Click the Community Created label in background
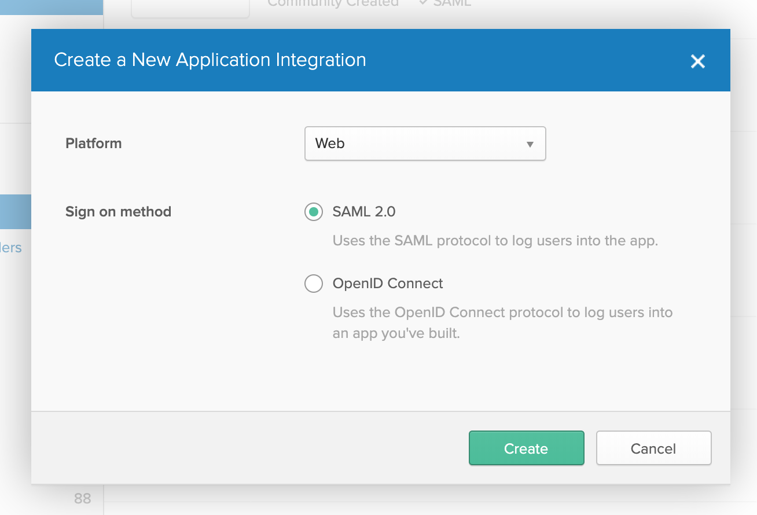This screenshot has height=515, width=757. pos(332,4)
